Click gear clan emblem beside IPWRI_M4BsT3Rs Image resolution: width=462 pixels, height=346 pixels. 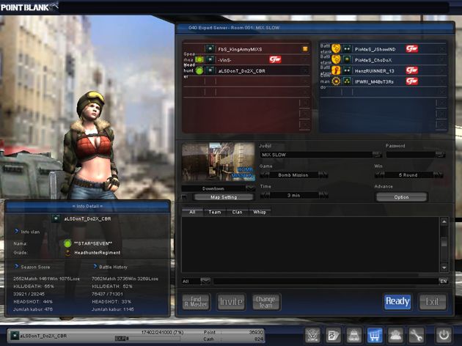pyautogui.click(x=336, y=81)
